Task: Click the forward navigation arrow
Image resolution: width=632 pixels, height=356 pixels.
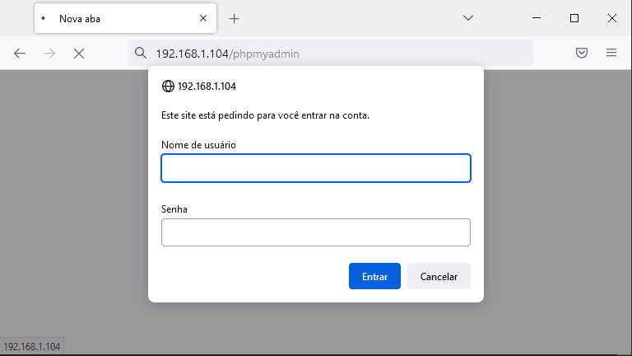Action: coord(49,54)
